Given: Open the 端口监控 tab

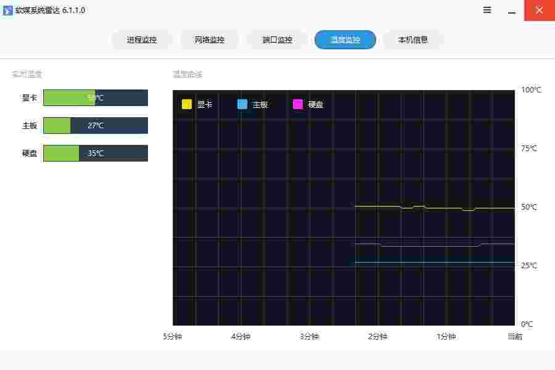Looking at the screenshot, I should coord(277,39).
